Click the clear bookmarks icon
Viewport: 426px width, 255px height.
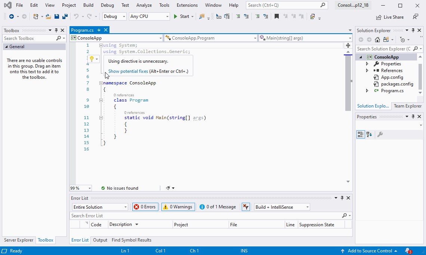pyautogui.click(x=301, y=16)
